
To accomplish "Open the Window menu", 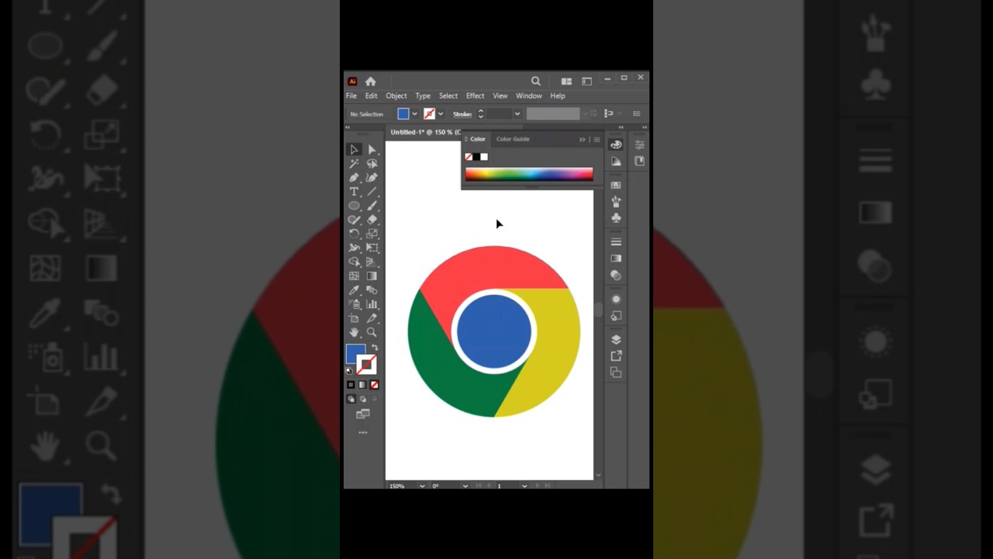I will (x=529, y=95).
